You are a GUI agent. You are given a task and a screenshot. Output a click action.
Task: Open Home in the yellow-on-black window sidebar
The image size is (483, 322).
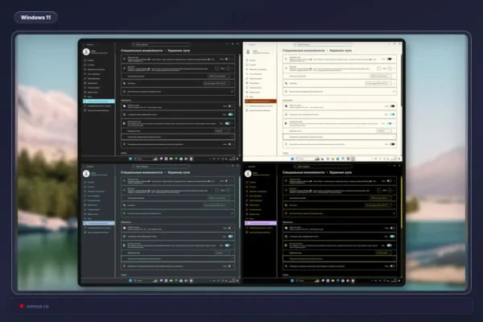tap(251, 182)
